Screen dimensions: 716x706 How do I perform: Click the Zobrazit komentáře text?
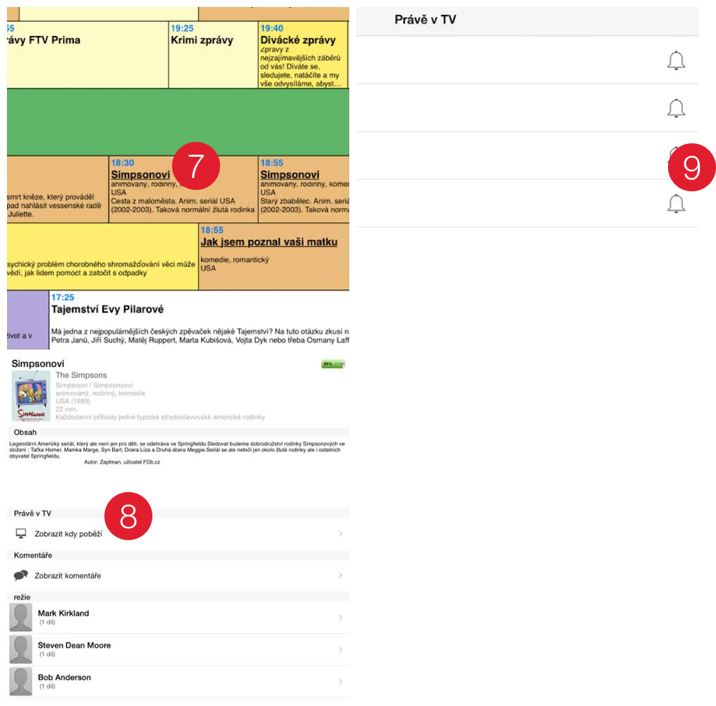(x=68, y=576)
